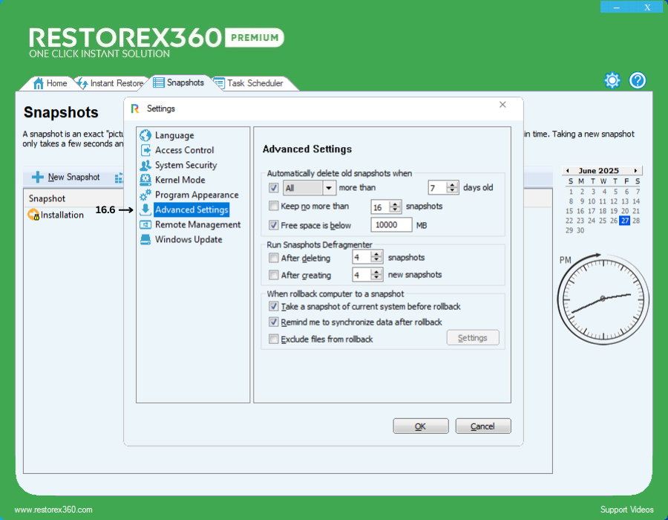Open the All snapshots type dropdown

pyautogui.click(x=329, y=188)
